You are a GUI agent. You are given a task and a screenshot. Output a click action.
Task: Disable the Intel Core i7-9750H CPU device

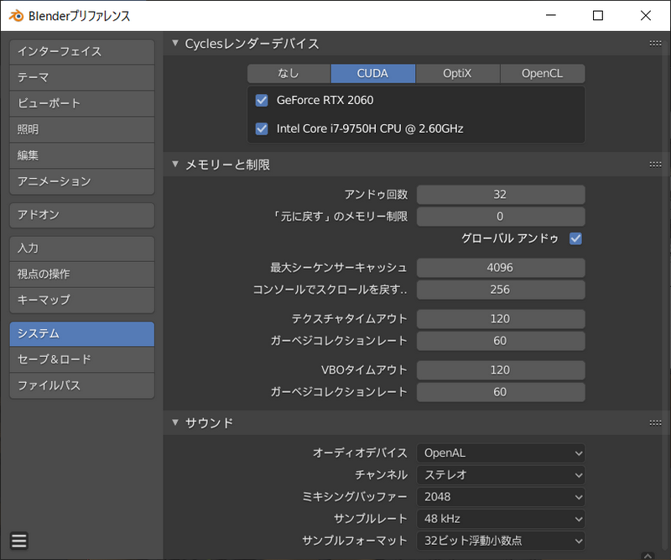tap(262, 128)
